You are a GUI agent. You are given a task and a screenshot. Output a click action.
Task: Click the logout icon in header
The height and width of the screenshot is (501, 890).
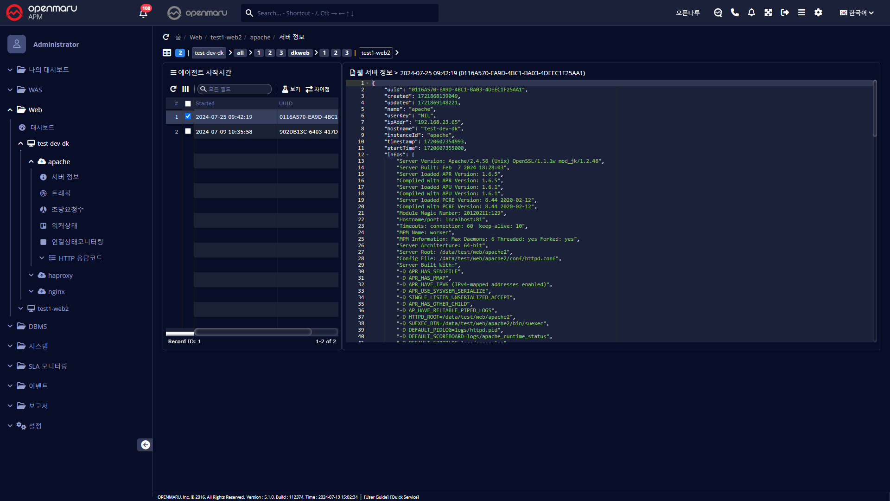pos(785,13)
